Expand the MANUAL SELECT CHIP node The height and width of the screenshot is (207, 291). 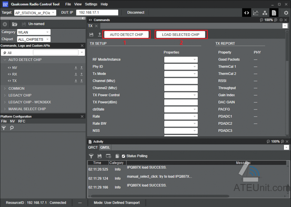(x=5, y=109)
